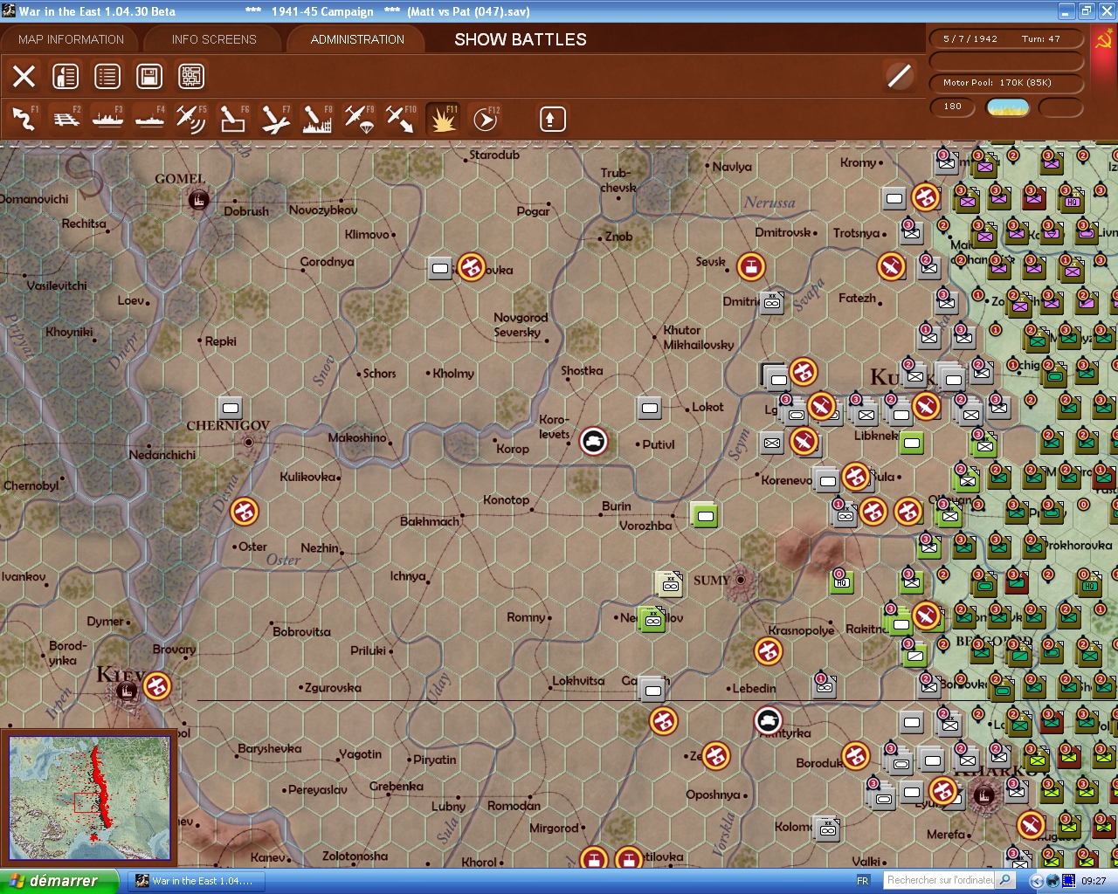The width and height of the screenshot is (1118, 894).
Task: Click the Gomel factory city icon
Action: [199, 201]
